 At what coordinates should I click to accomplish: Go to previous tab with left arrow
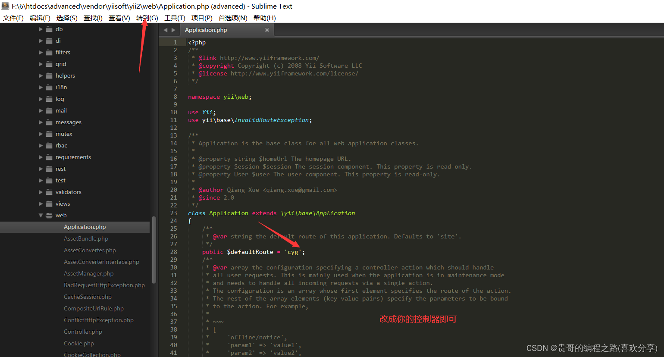(x=166, y=30)
